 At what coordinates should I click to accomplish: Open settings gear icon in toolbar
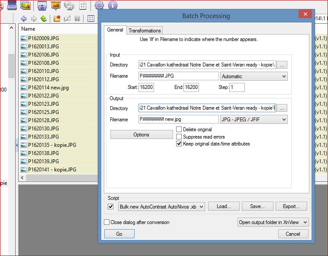[x=100, y=6]
